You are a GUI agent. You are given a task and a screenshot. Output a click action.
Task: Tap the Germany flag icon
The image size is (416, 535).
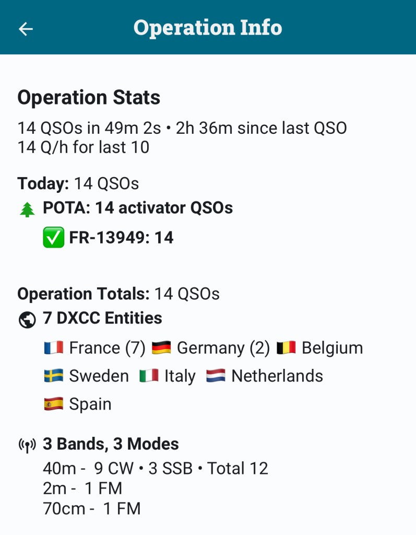coord(162,348)
